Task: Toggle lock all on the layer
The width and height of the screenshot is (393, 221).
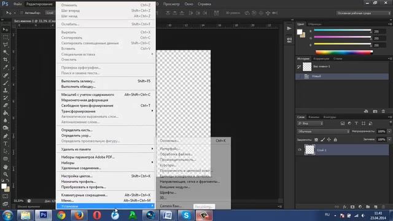Action: click(335, 139)
